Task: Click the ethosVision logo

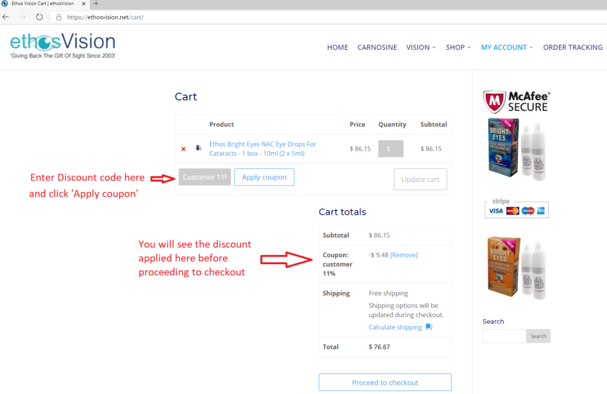Action: pyautogui.click(x=63, y=46)
